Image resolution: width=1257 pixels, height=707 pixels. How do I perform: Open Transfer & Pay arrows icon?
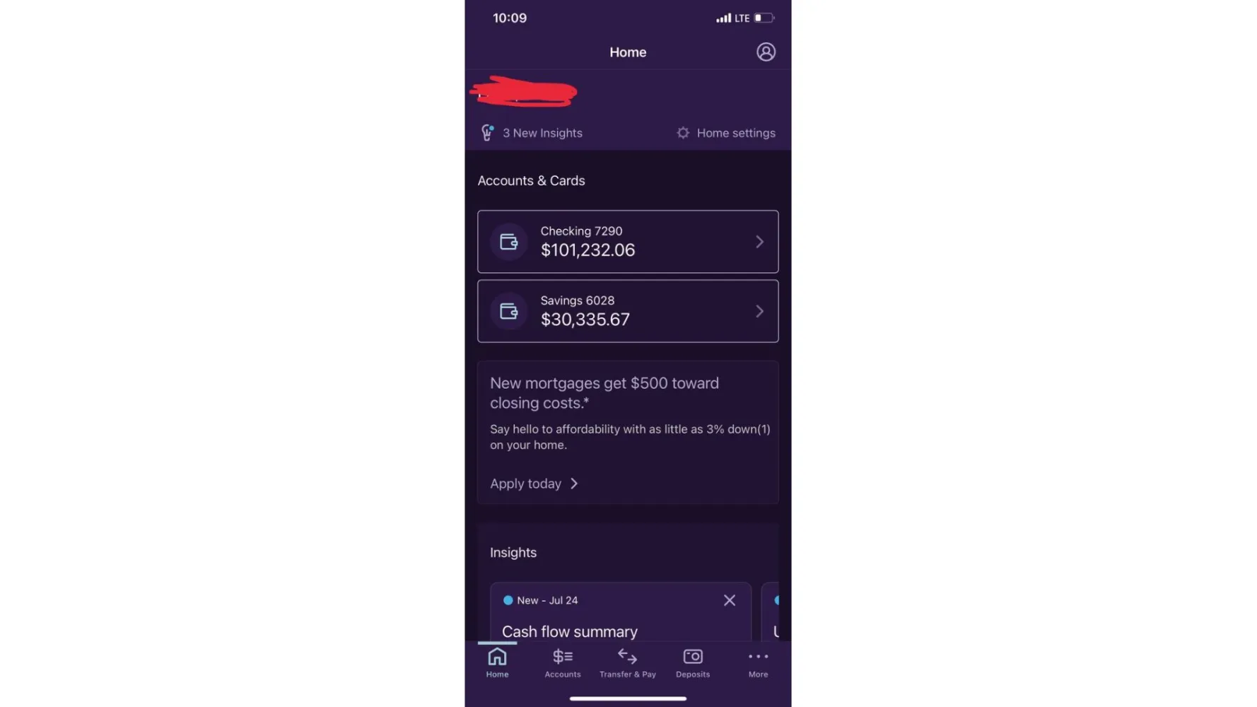627,656
